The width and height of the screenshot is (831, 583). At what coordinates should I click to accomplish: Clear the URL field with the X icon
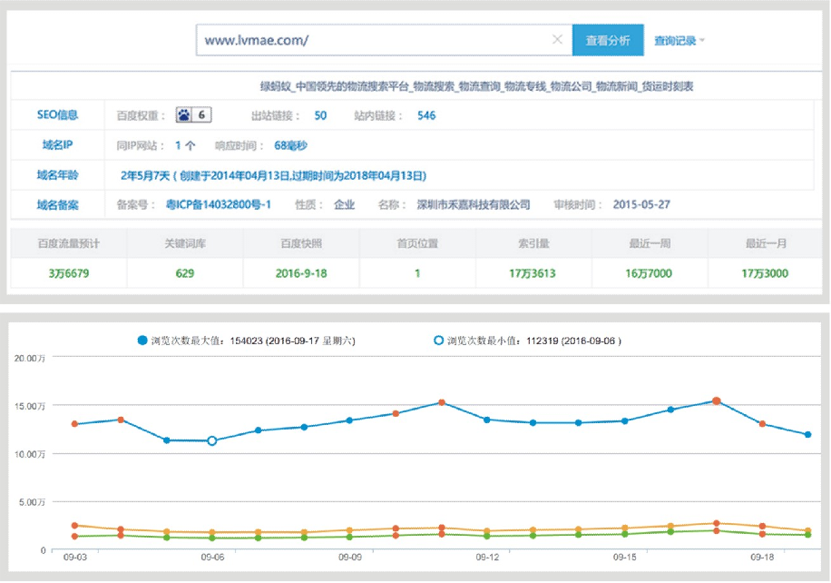(557, 39)
